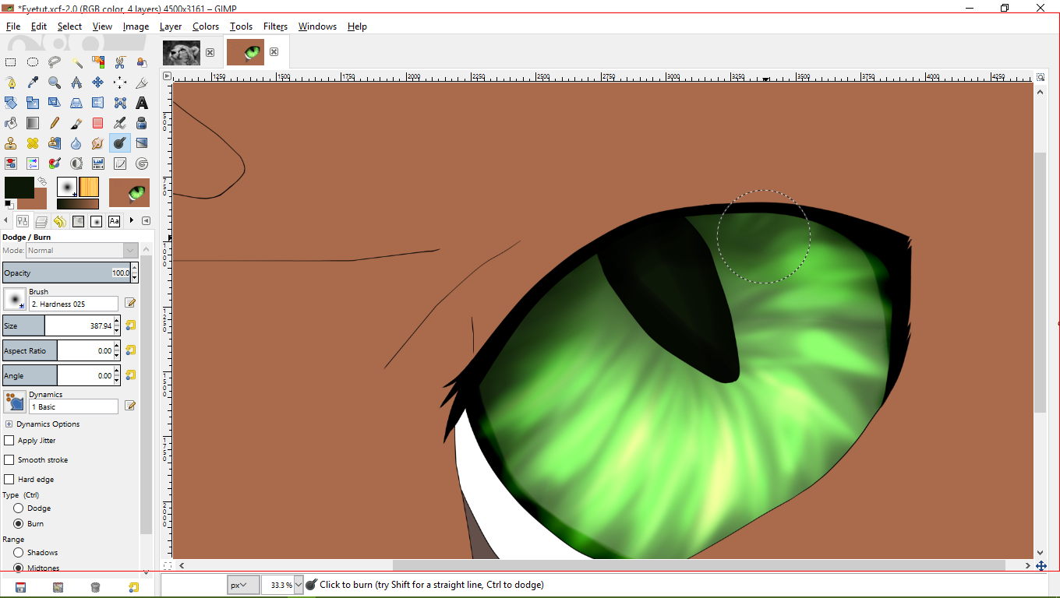Select the Scale tool
1060x598 pixels.
pyautogui.click(x=33, y=103)
